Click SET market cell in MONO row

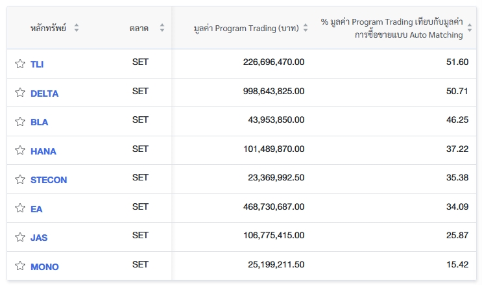[140, 264]
